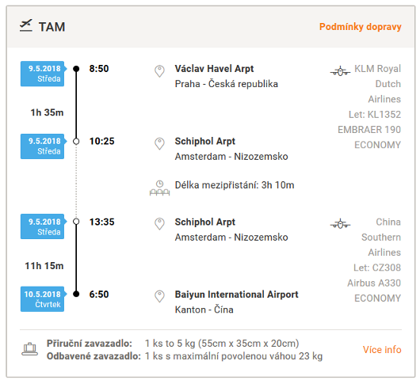Click the 8:50 departure timeline dot
Image resolution: width=420 pixels, height=380 pixels.
click(76, 69)
